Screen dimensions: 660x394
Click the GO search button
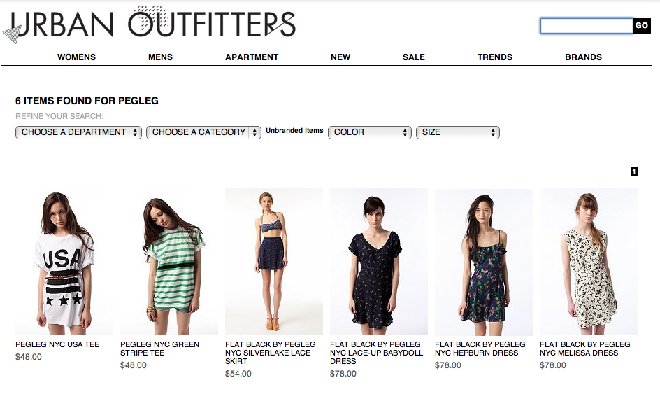click(x=642, y=25)
